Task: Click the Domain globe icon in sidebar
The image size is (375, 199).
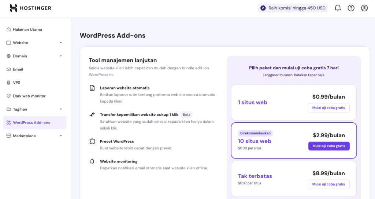Action: (9, 56)
